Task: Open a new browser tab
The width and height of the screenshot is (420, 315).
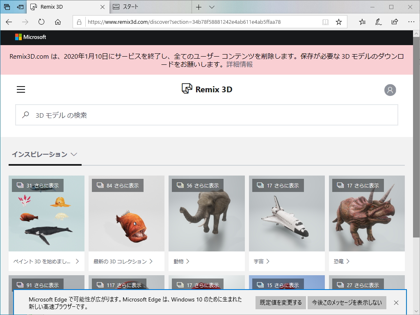Action: click(x=199, y=7)
